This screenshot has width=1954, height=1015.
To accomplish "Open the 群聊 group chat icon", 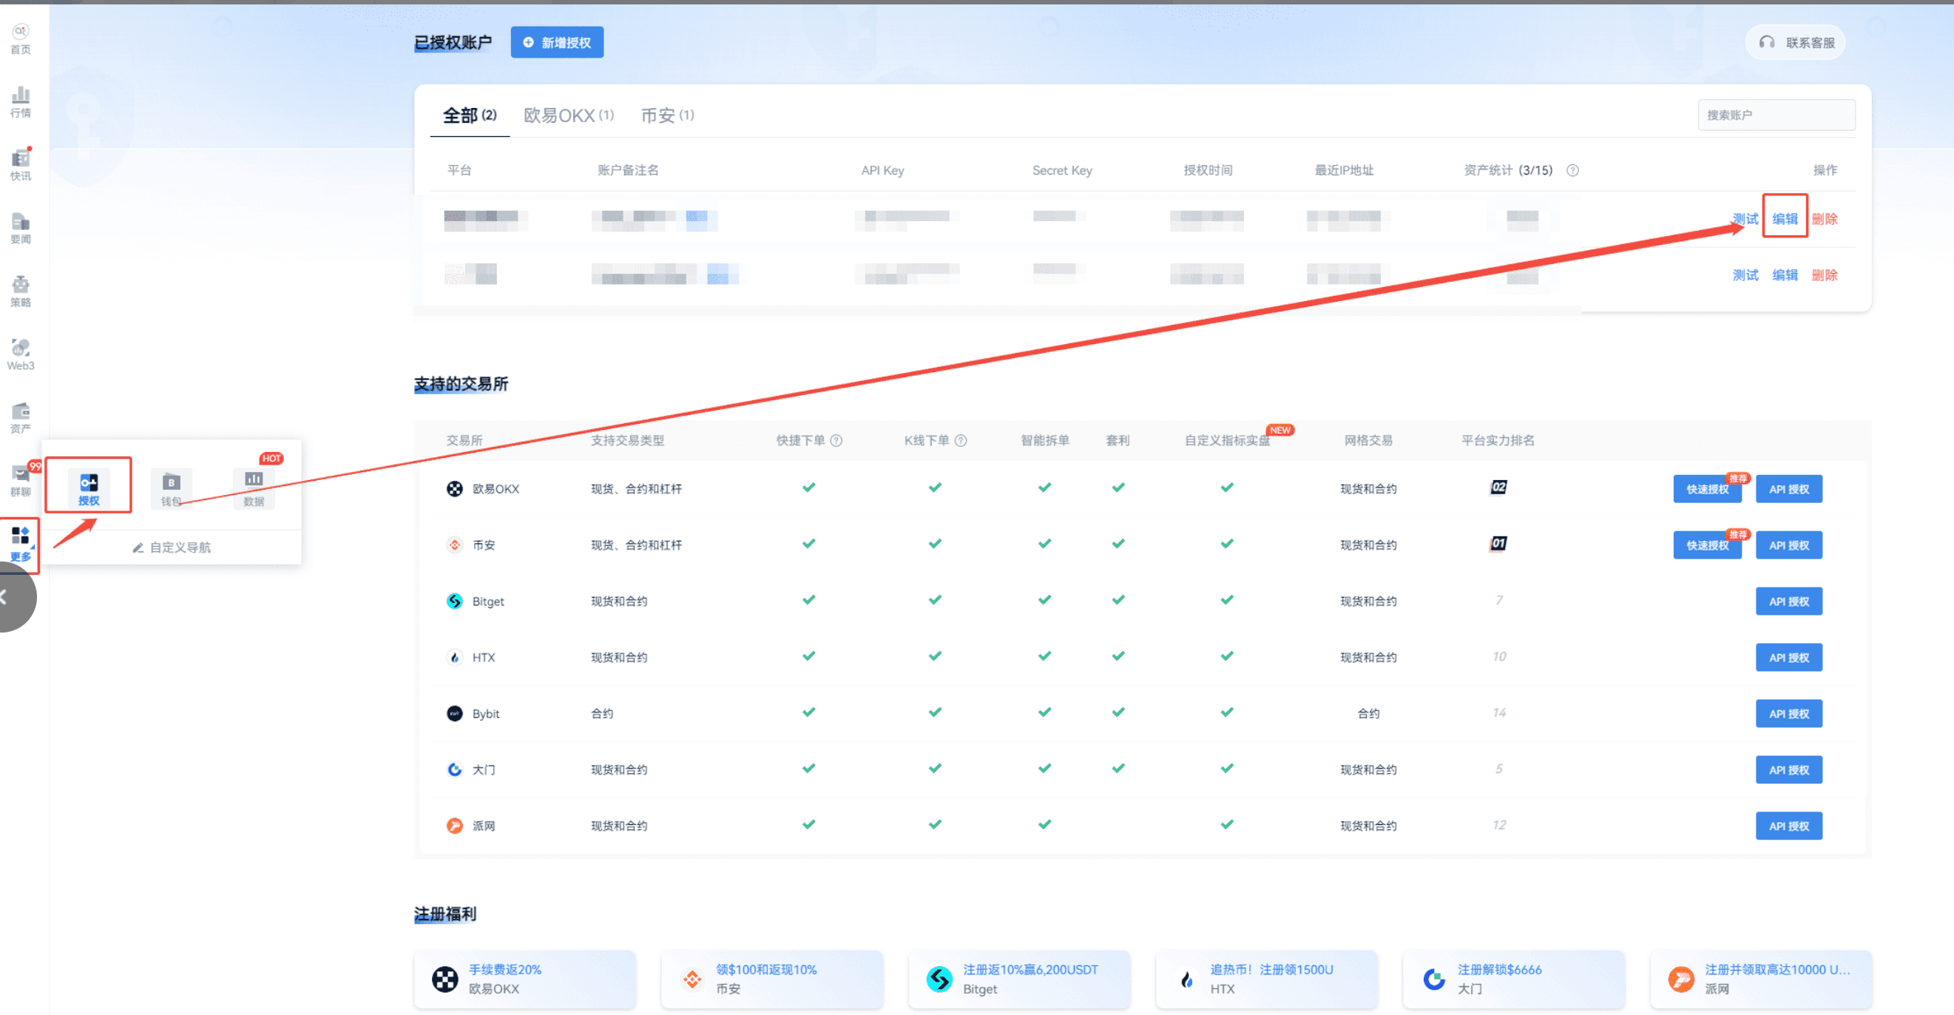I will click(21, 481).
